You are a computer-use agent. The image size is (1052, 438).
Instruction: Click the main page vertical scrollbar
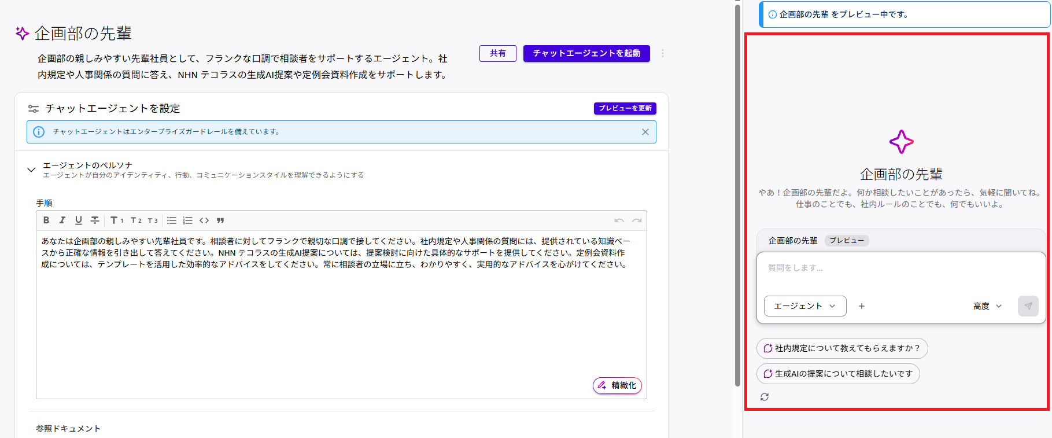(x=737, y=197)
